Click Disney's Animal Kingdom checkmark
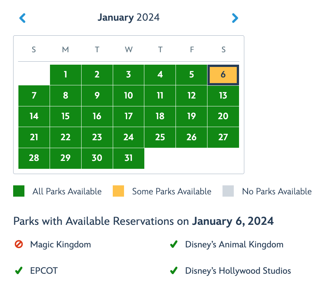The height and width of the screenshot is (291, 333). pyautogui.click(x=174, y=245)
